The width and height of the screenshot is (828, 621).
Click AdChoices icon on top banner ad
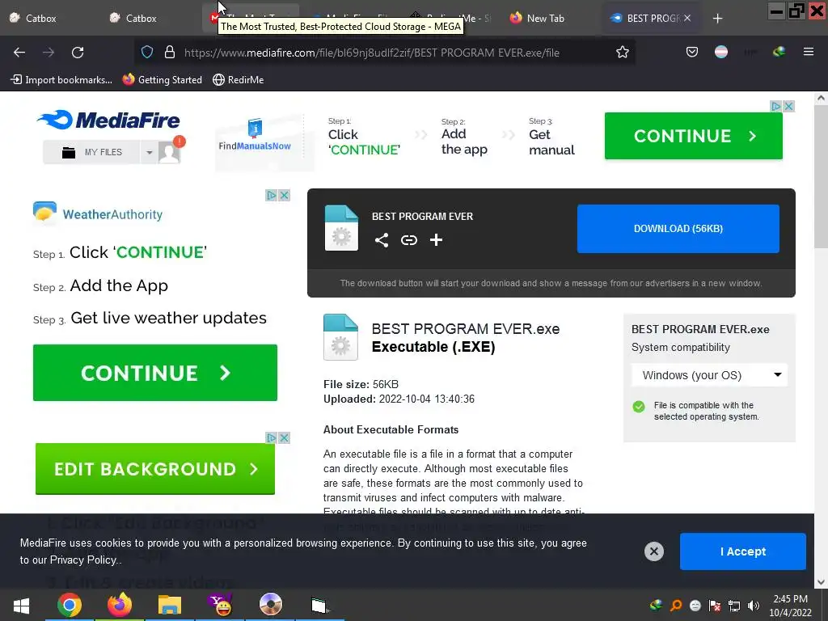click(775, 106)
